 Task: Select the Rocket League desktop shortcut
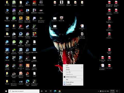pyautogui.click(x=21, y=59)
